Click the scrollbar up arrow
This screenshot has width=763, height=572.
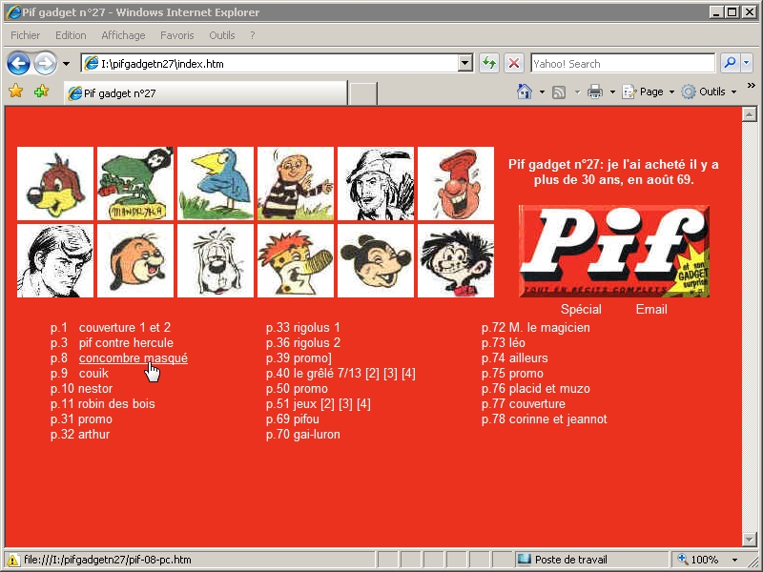pos(749,114)
